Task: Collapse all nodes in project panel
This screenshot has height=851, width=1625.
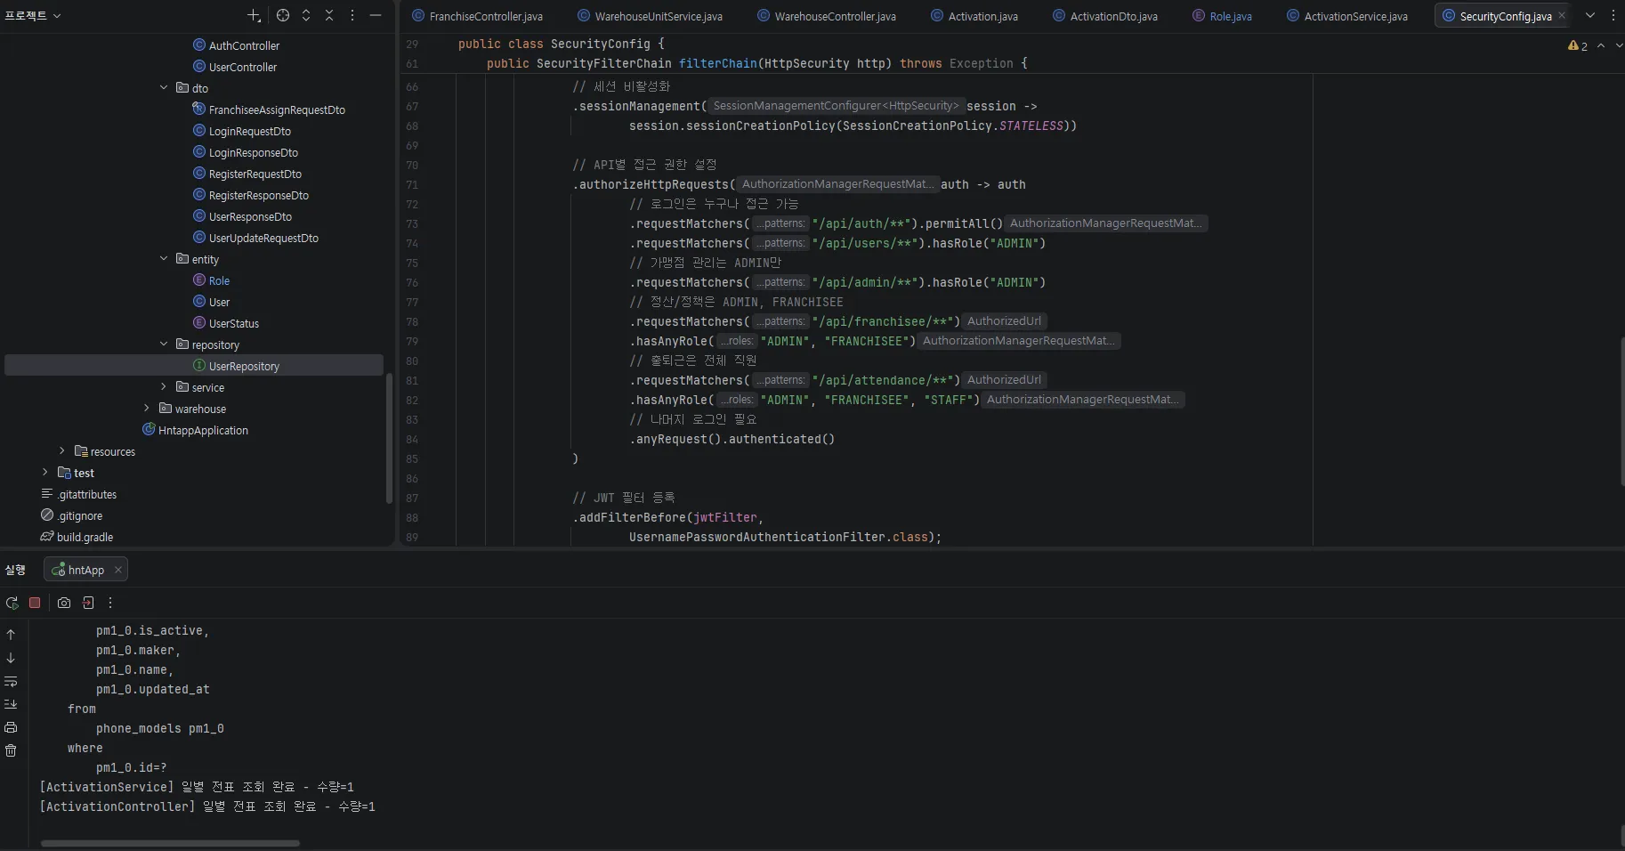Action: tap(329, 15)
